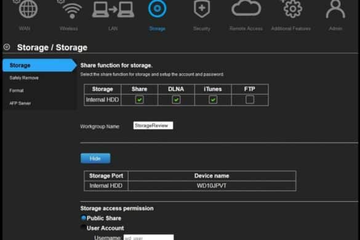Screen dimensions: 360x240
Task: Open the WAN globe icon
Action: (x=28, y=9)
